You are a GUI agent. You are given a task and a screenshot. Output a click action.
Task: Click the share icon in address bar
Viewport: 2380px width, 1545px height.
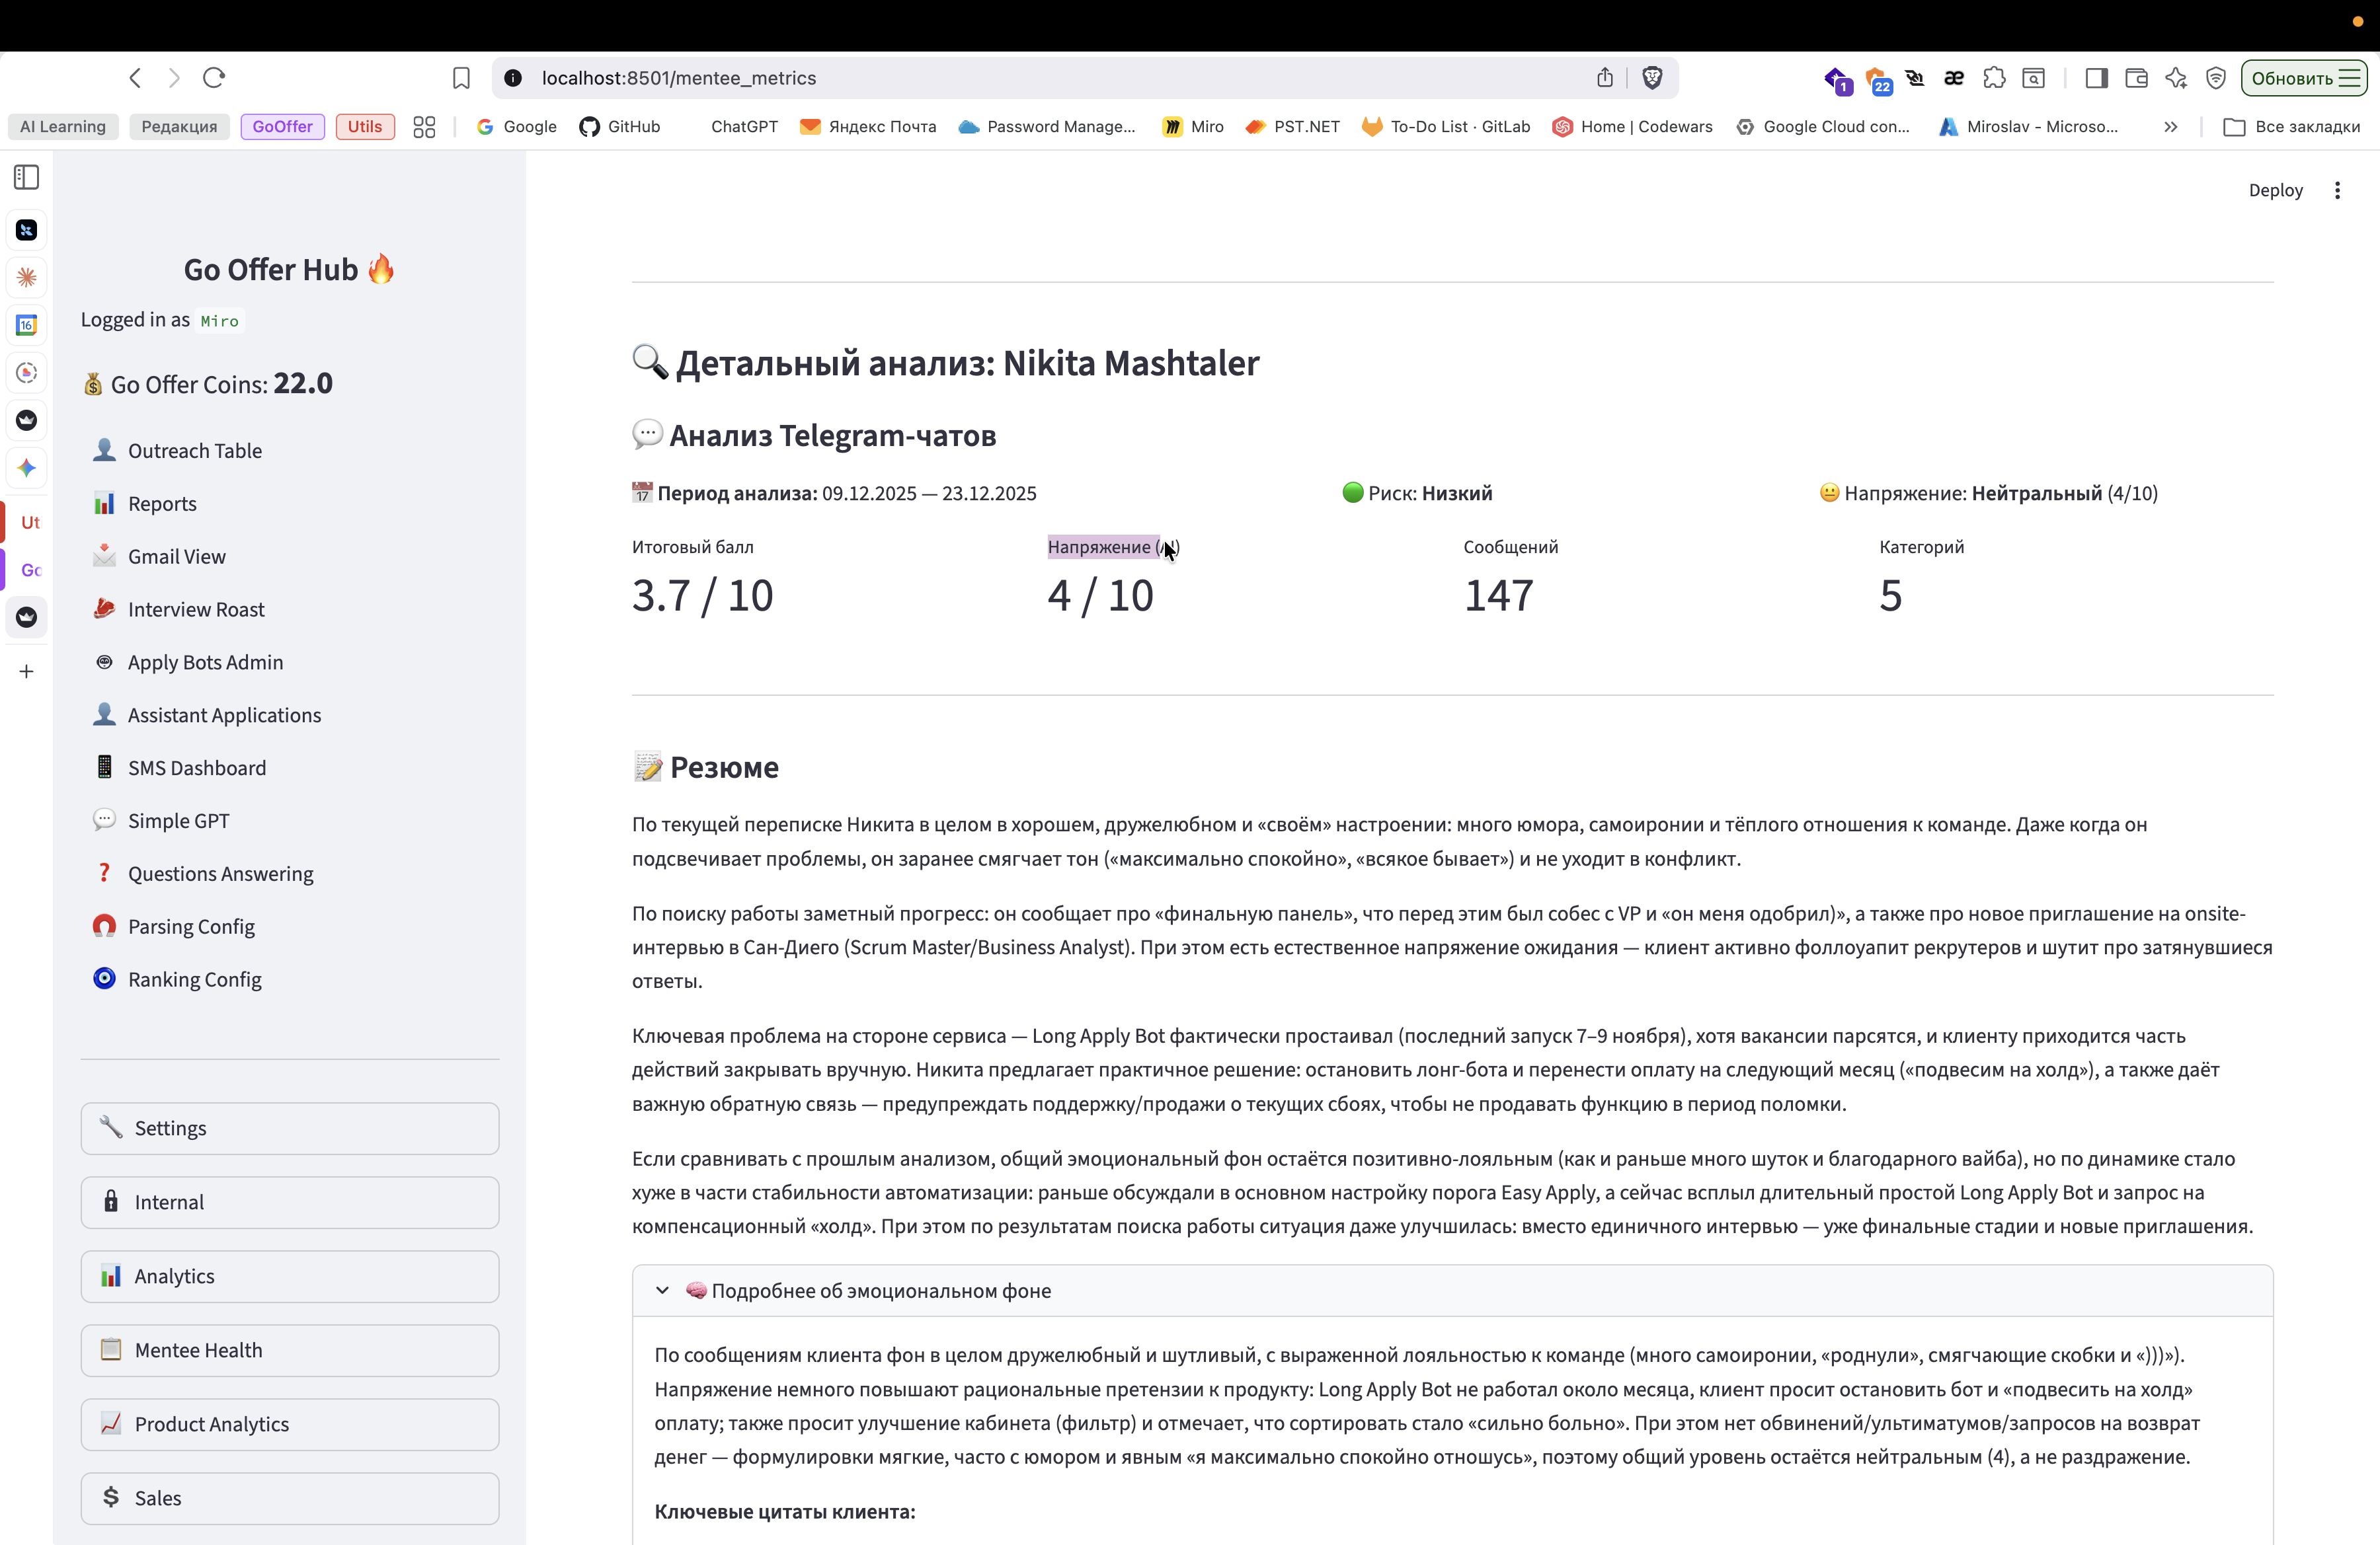pos(1605,78)
